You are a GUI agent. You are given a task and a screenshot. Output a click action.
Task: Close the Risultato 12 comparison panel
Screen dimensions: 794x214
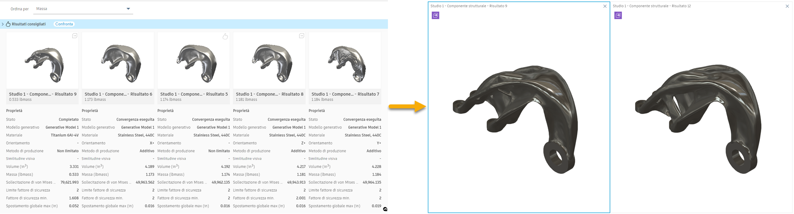tap(787, 6)
